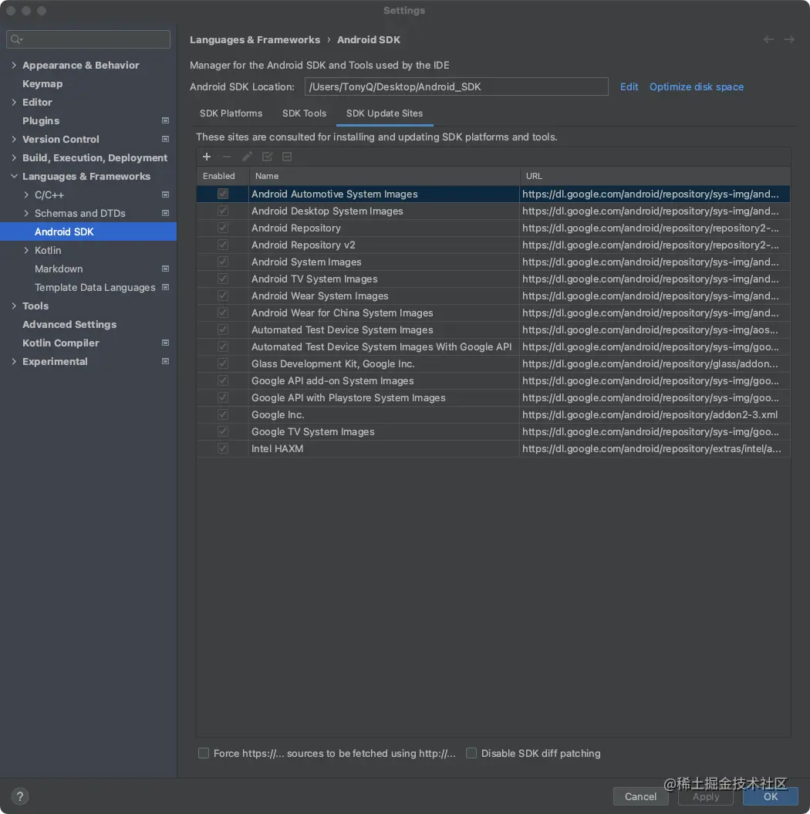The image size is (810, 814).
Task: Expand Version Control section
Action: (14, 139)
